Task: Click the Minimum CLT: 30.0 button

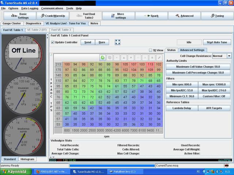Action: point(182,96)
